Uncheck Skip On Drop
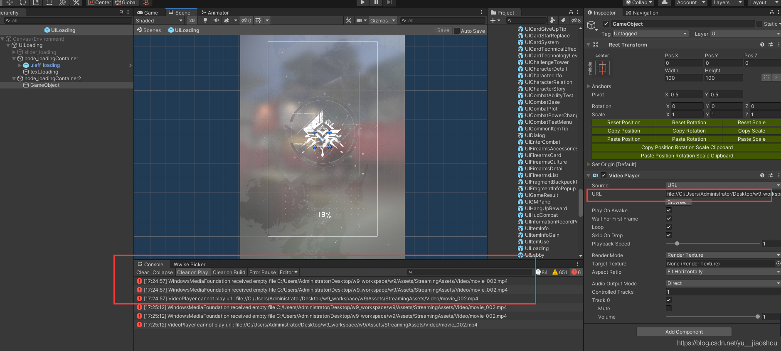 pos(669,235)
